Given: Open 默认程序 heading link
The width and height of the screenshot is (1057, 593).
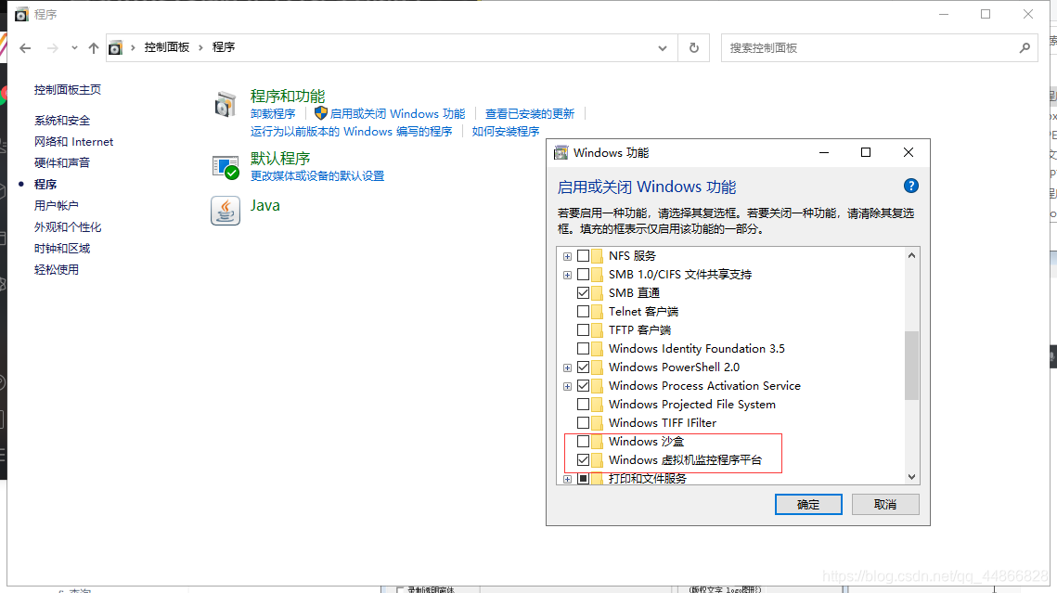Looking at the screenshot, I should pyautogui.click(x=280, y=159).
